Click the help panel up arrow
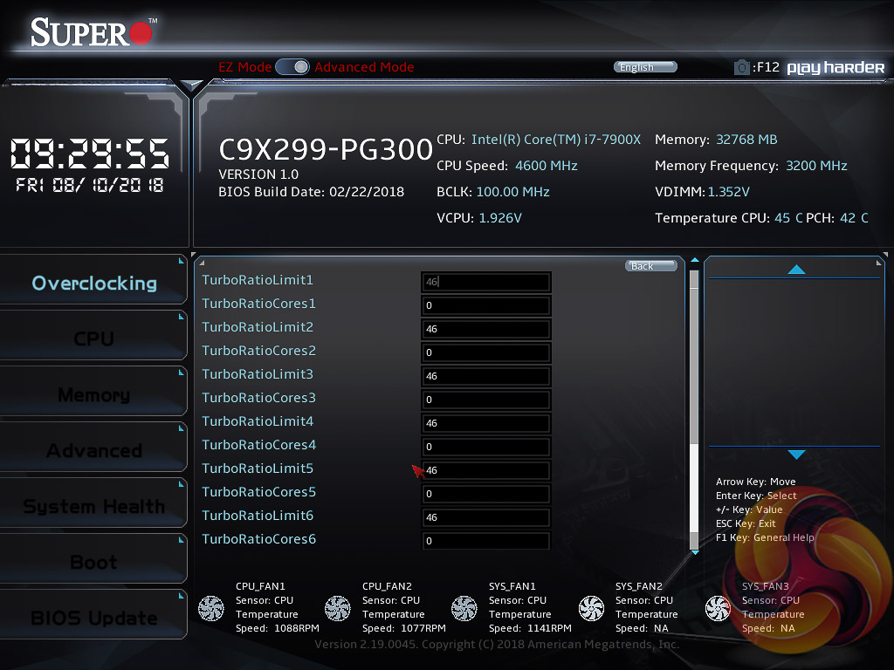This screenshot has width=894, height=670. click(x=796, y=270)
